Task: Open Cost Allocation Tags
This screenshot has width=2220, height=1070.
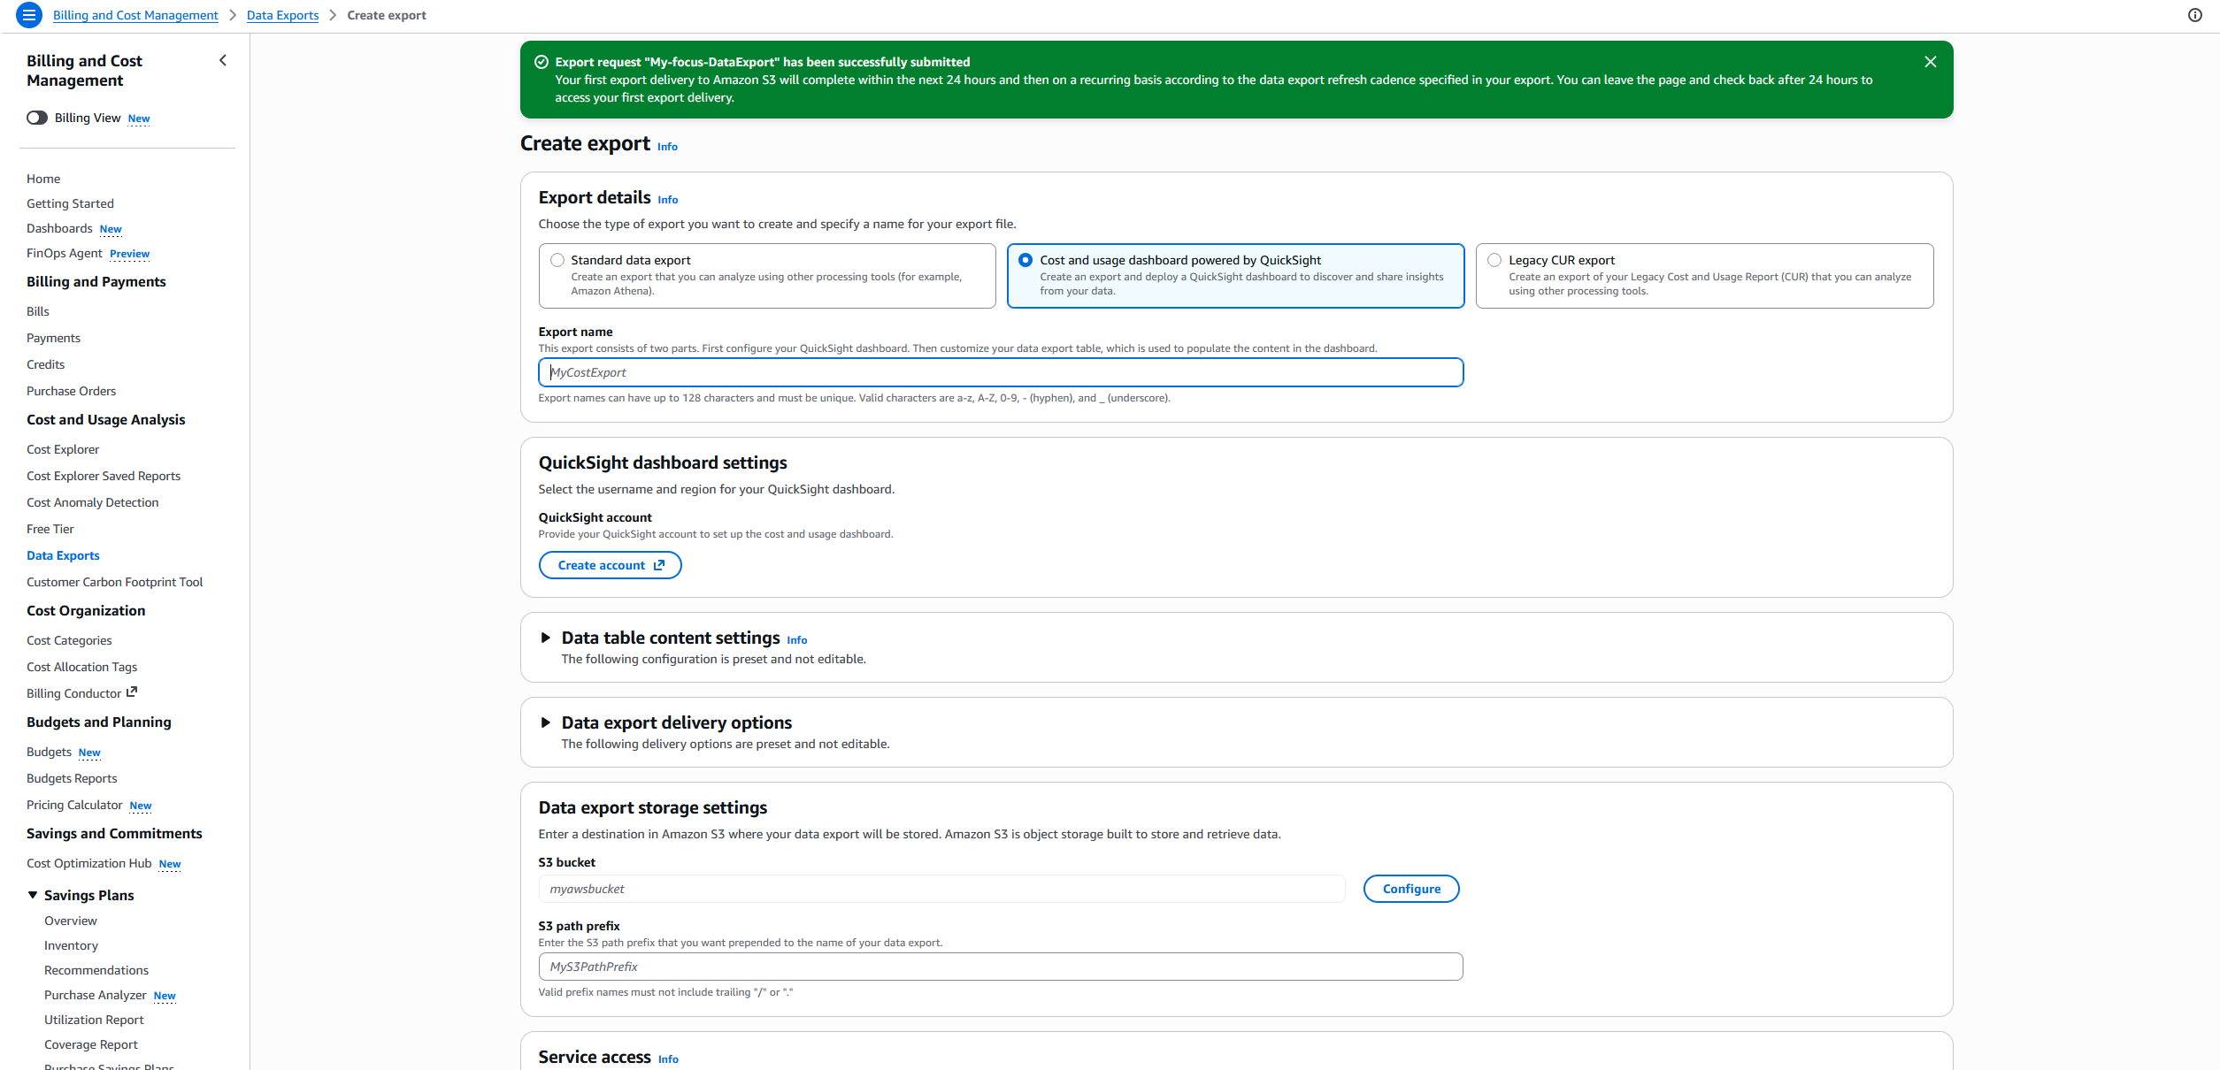Action: click(x=81, y=667)
